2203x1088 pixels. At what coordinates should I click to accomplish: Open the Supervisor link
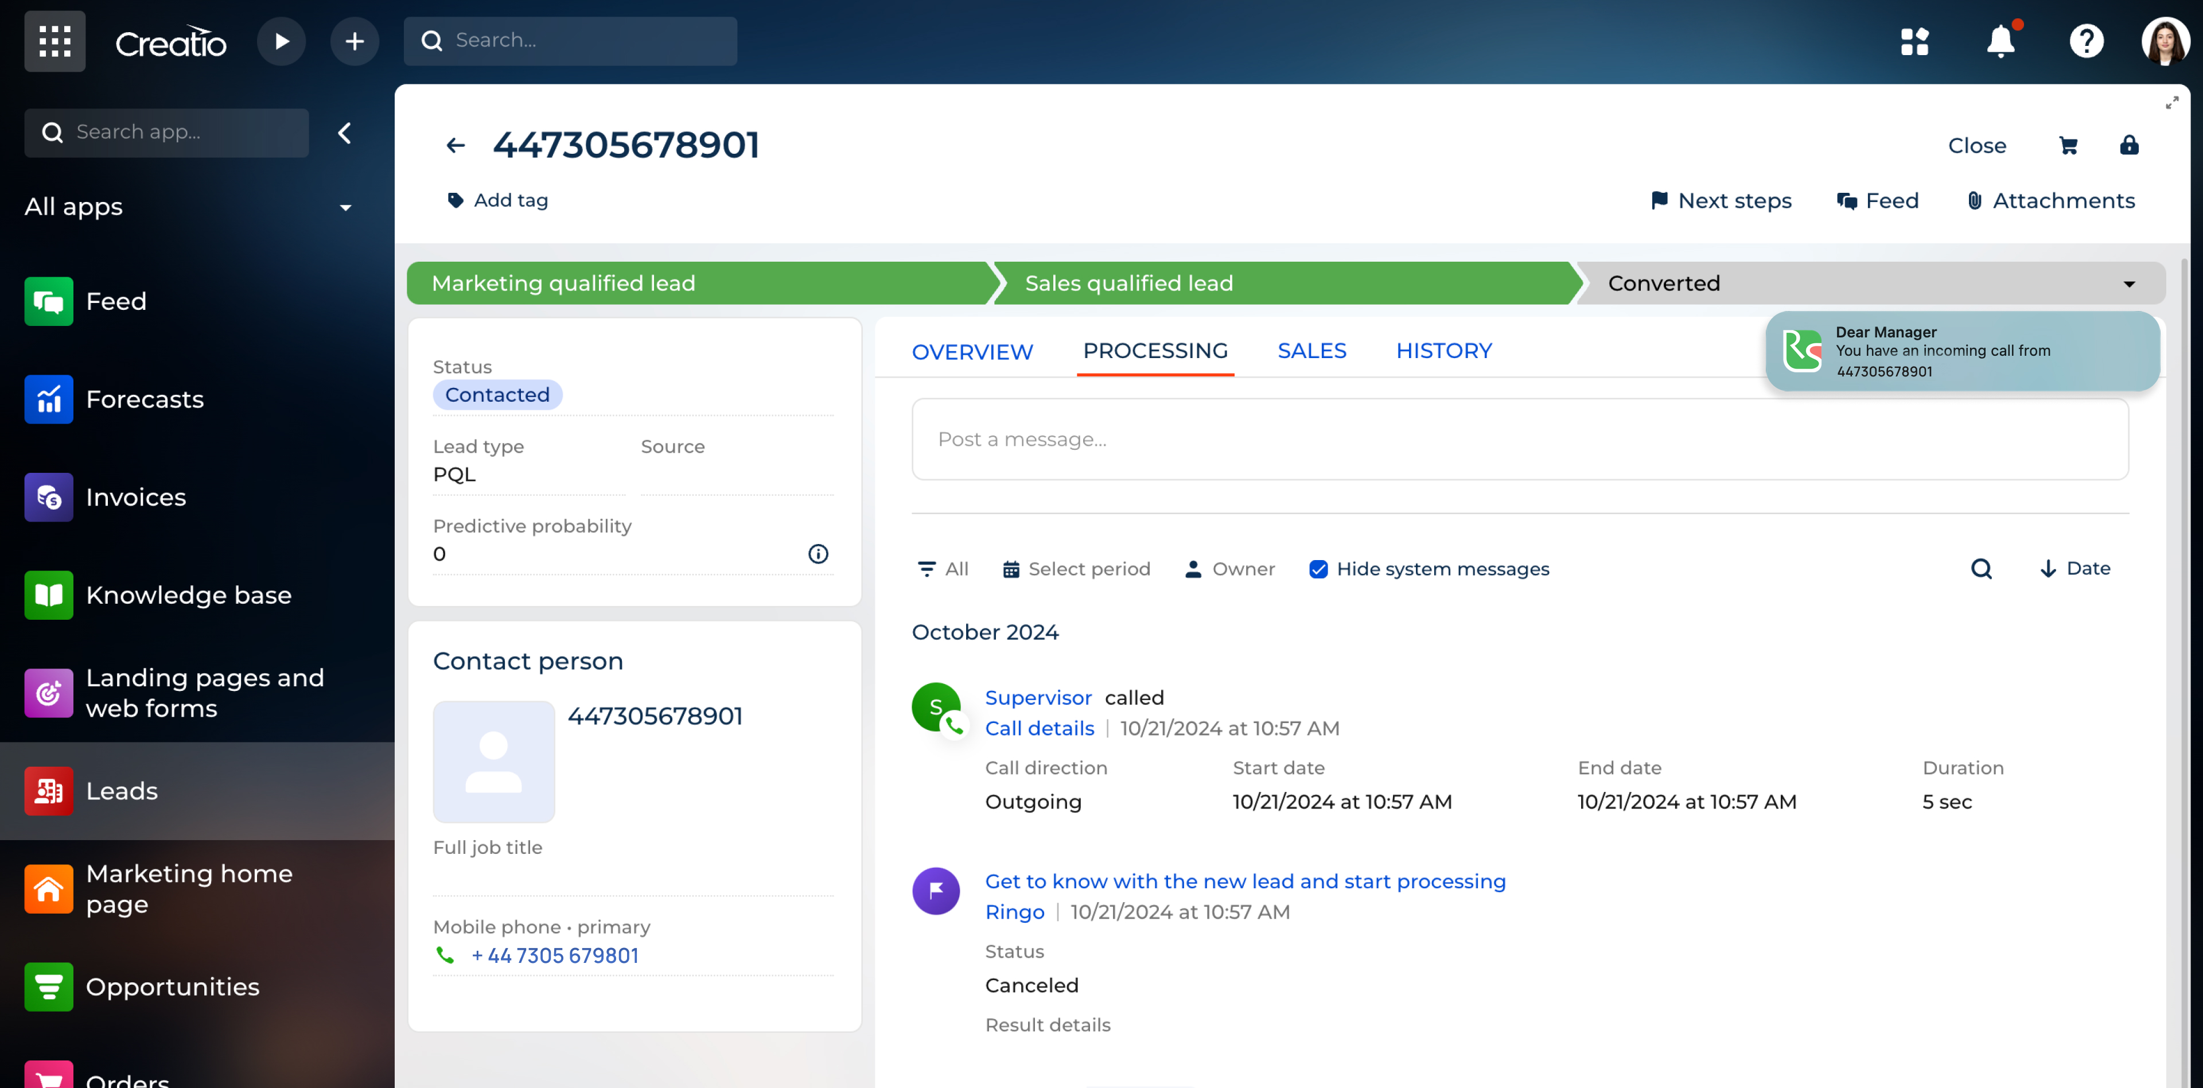[x=1038, y=697]
